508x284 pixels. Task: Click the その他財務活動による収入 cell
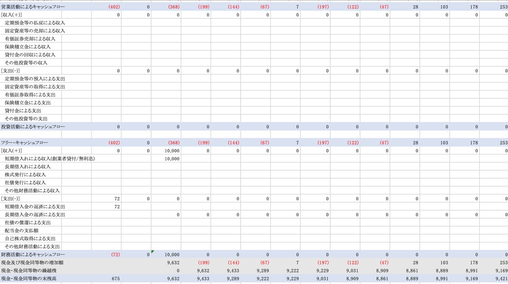pos(32,190)
